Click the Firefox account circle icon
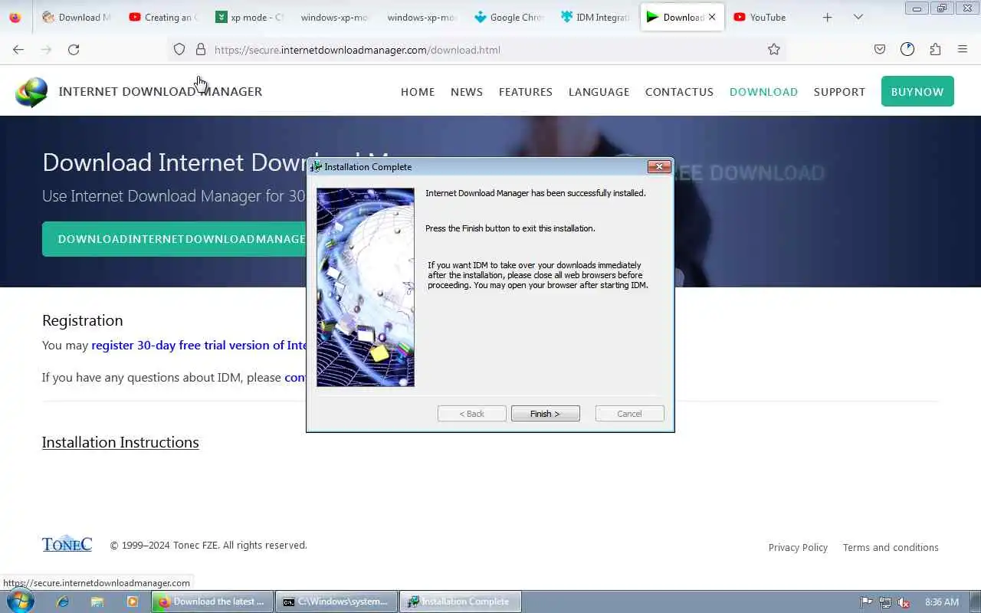This screenshot has width=981, height=613. coord(907,49)
